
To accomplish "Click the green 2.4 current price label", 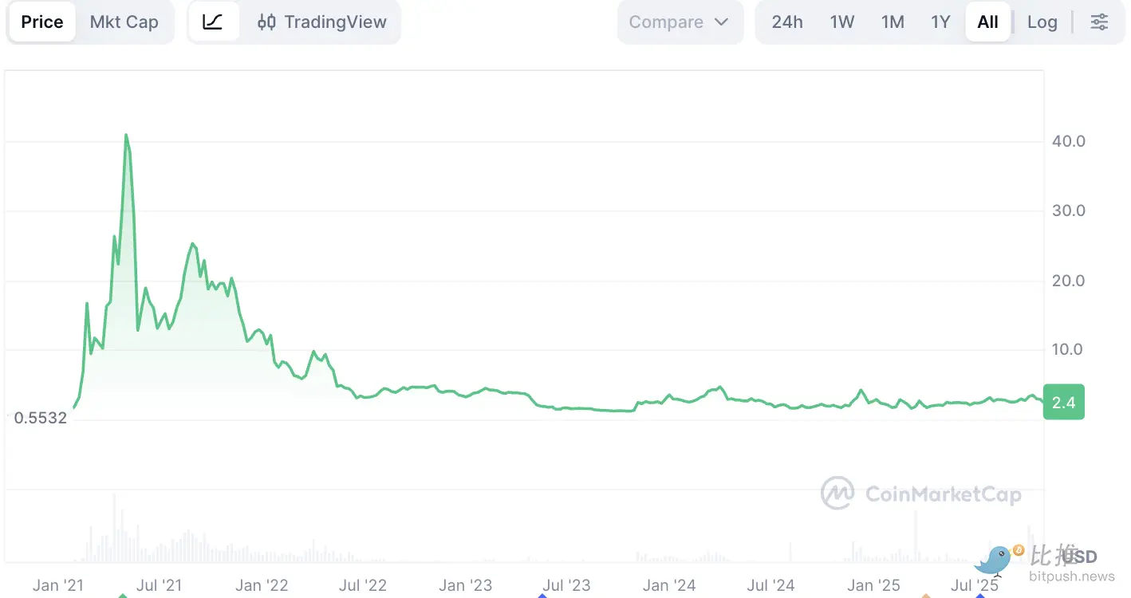I will tap(1064, 402).
